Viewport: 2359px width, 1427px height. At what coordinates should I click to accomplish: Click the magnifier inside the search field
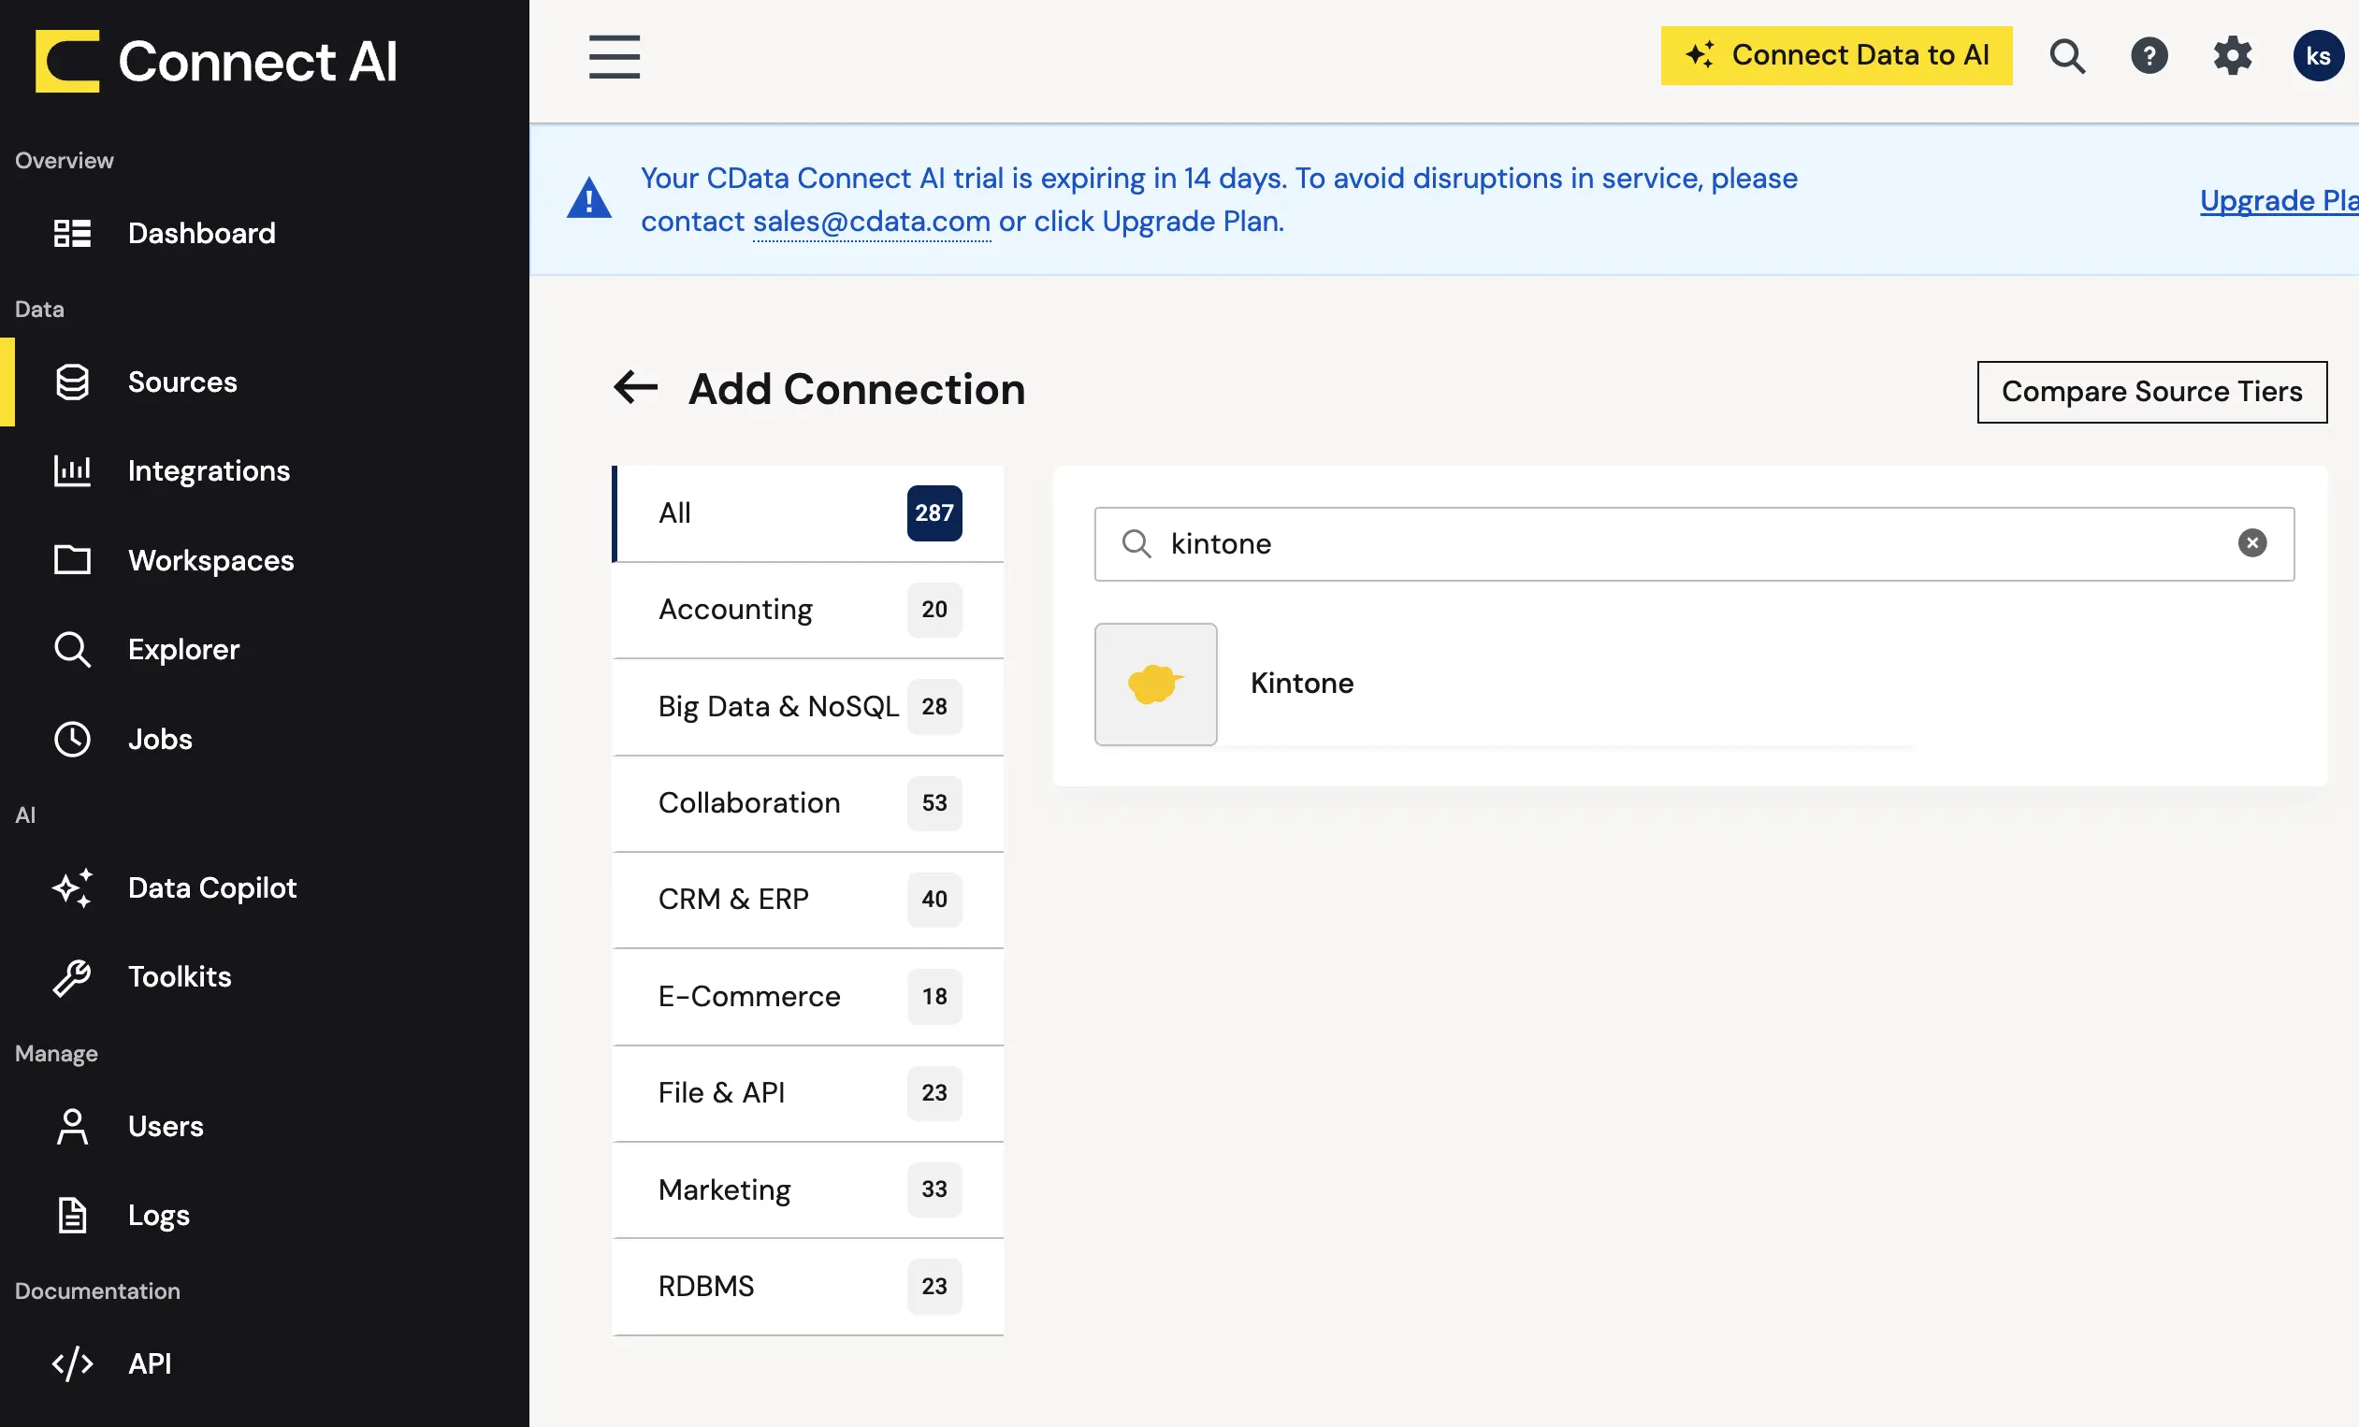pyautogui.click(x=1136, y=543)
